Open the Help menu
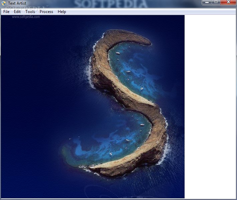This screenshot has width=237, height=200. (62, 12)
